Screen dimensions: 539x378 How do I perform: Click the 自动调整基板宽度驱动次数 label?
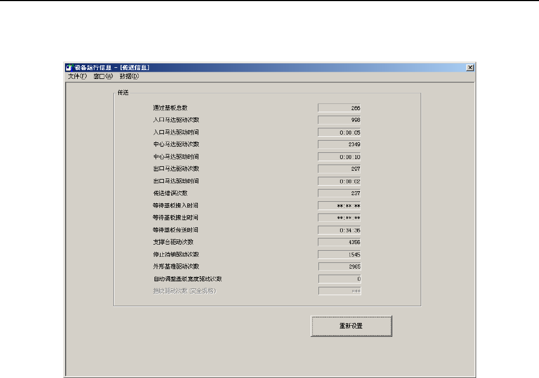(187, 278)
